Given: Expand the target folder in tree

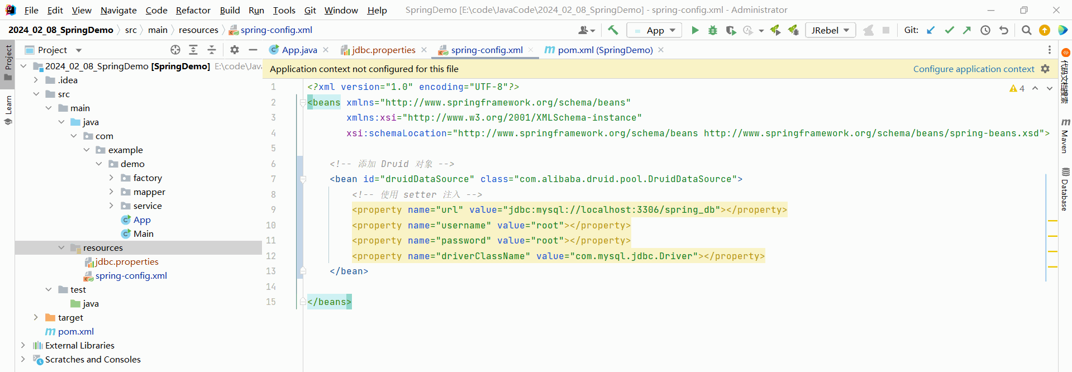Looking at the screenshot, I should coord(36,317).
